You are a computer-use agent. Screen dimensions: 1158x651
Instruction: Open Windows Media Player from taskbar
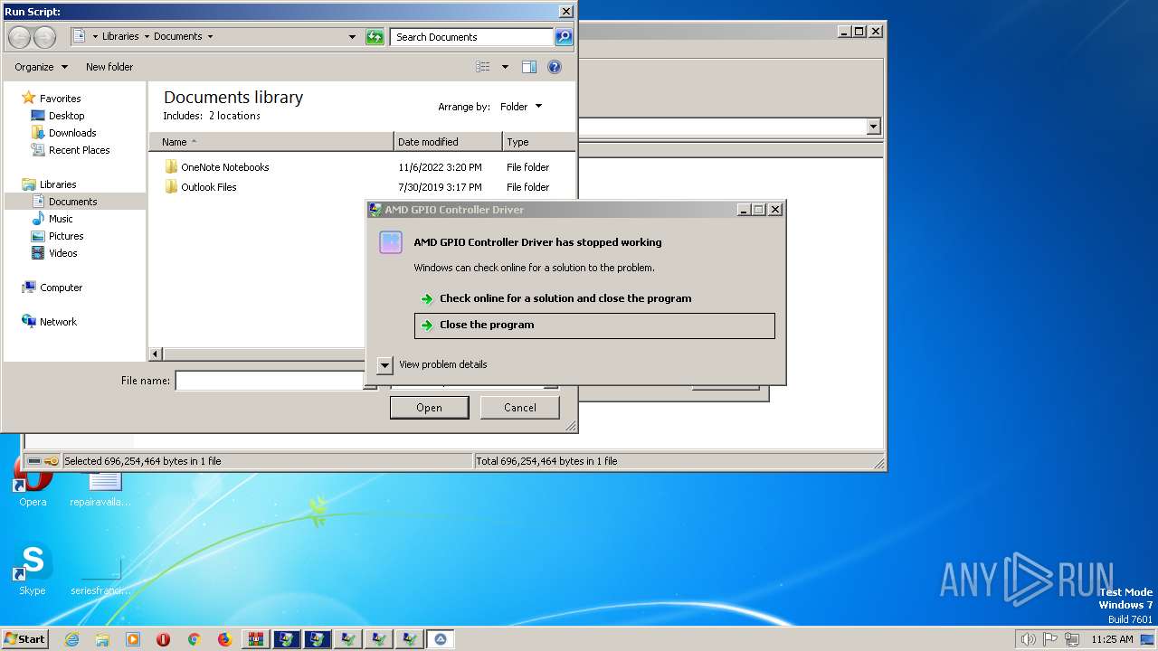click(133, 639)
